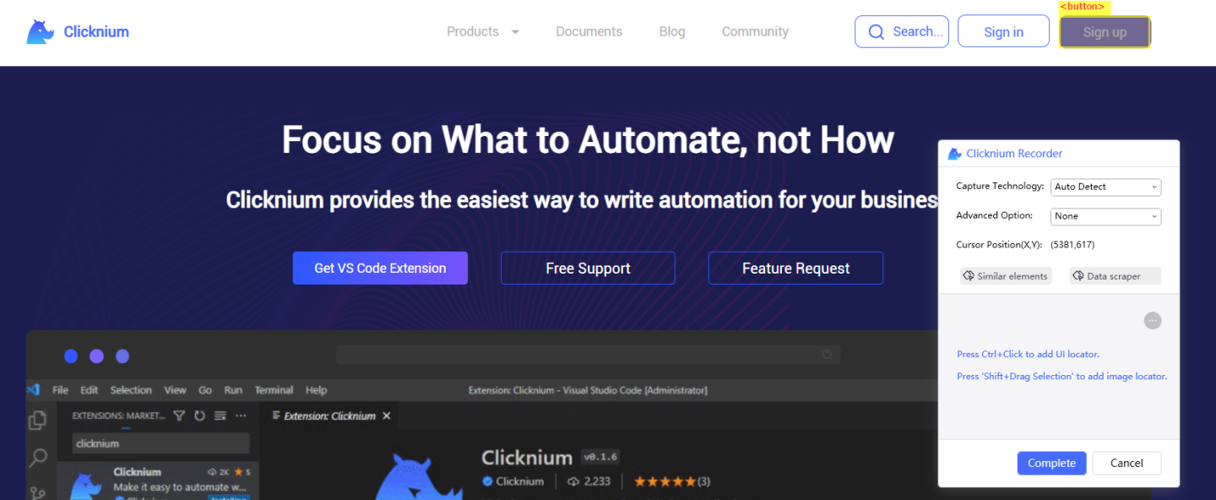Click Search magnifier in VS Code activity bar
The image size is (1216, 500).
[x=38, y=458]
